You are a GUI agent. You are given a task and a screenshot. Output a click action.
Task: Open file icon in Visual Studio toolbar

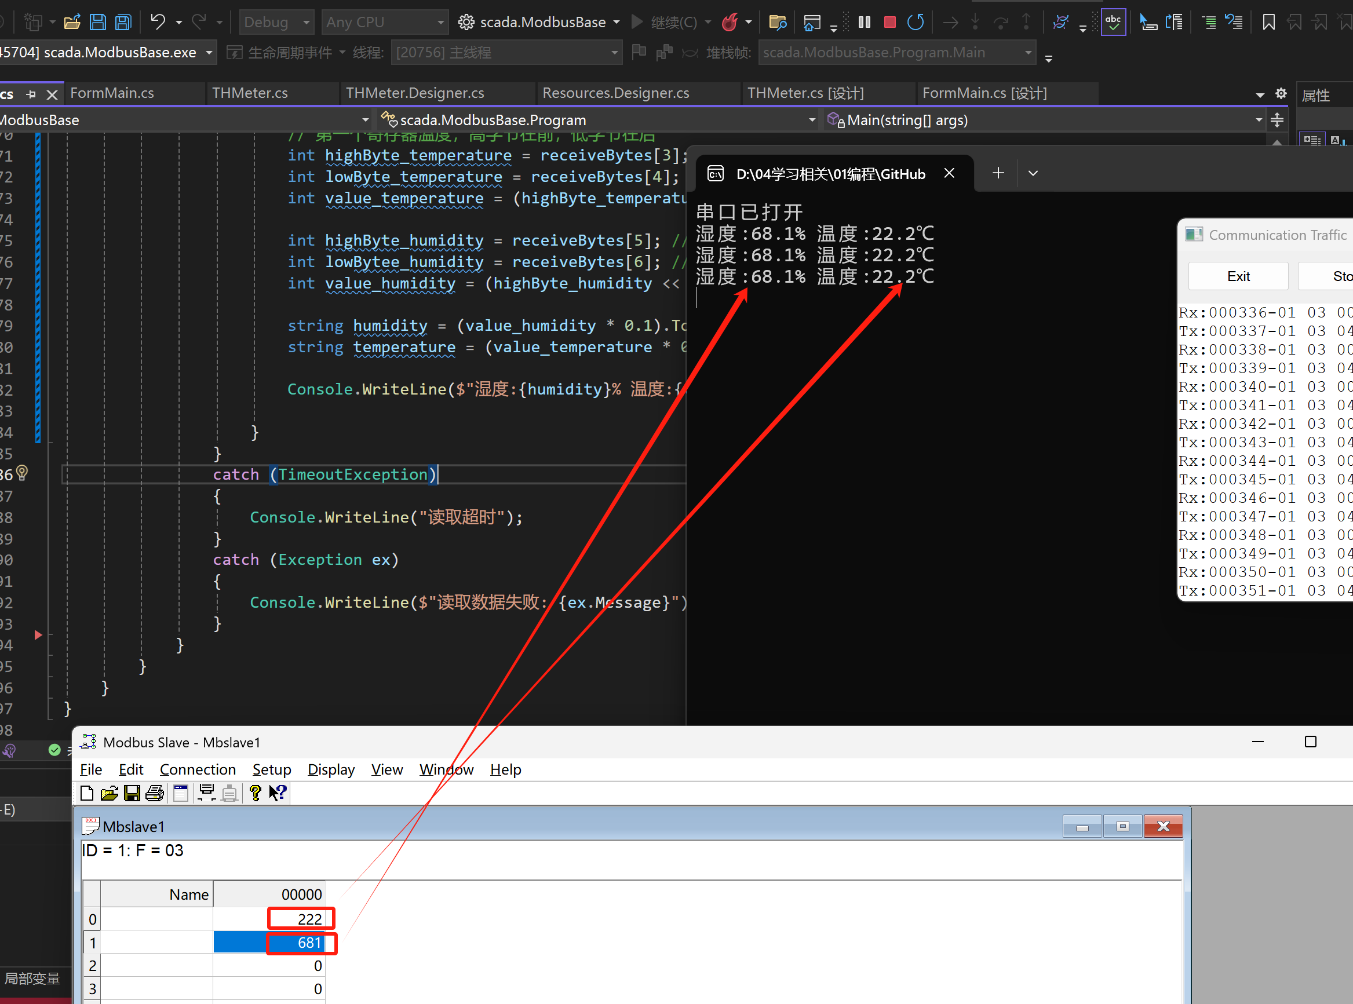coord(72,23)
